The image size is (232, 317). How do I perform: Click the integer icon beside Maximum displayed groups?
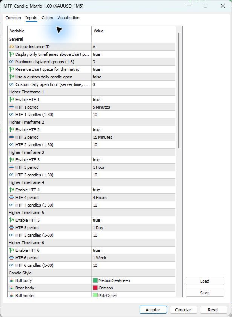coord(12,62)
